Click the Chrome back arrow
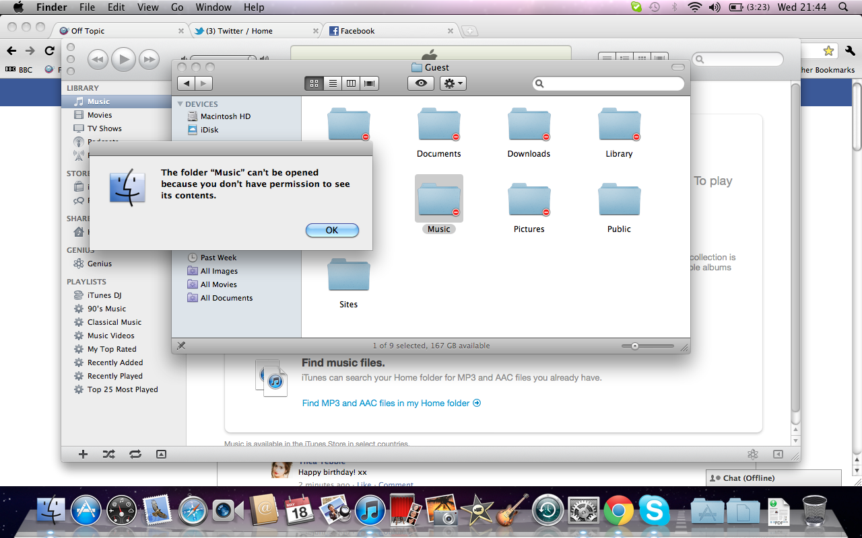The width and height of the screenshot is (862, 538). pos(11,50)
